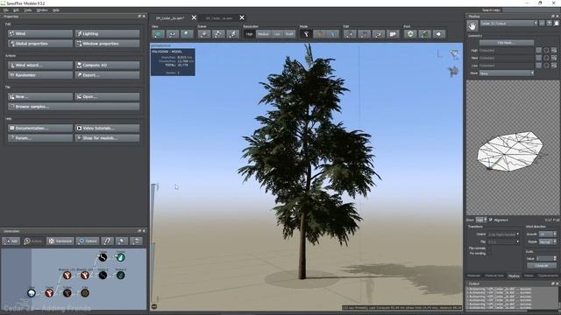This screenshot has height=315, width=561.
Task: Select the Branch Lv2 node
Action: point(85,276)
